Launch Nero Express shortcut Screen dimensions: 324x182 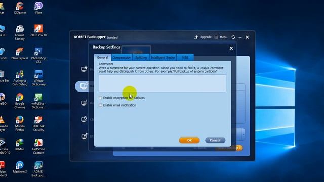(20, 54)
